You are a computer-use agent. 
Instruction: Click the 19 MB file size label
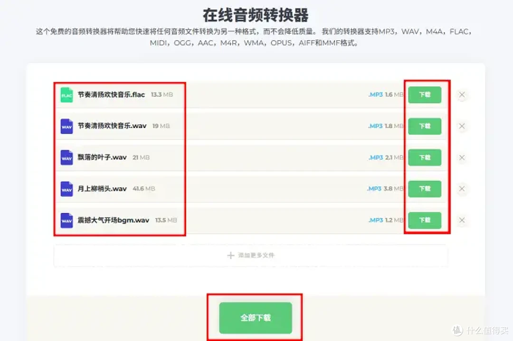[x=161, y=126]
